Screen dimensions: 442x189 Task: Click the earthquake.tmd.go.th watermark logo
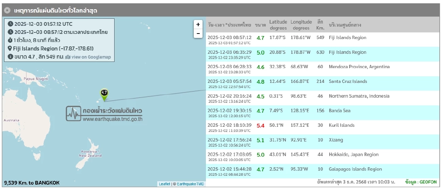(104, 114)
